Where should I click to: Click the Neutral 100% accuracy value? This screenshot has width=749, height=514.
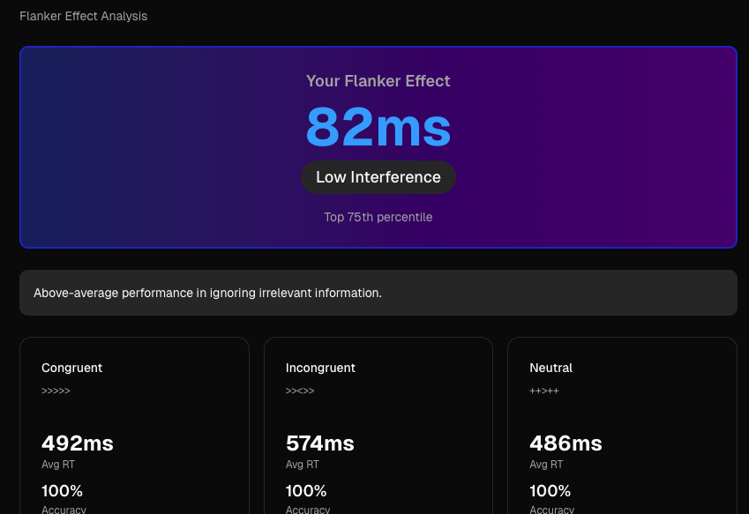point(551,491)
